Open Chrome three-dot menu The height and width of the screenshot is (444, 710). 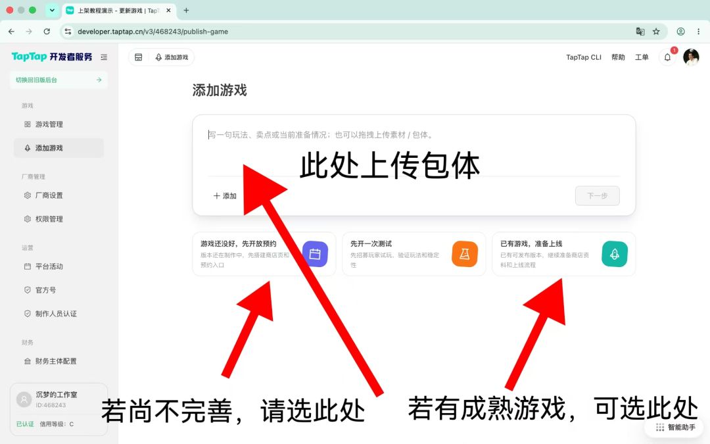click(699, 32)
